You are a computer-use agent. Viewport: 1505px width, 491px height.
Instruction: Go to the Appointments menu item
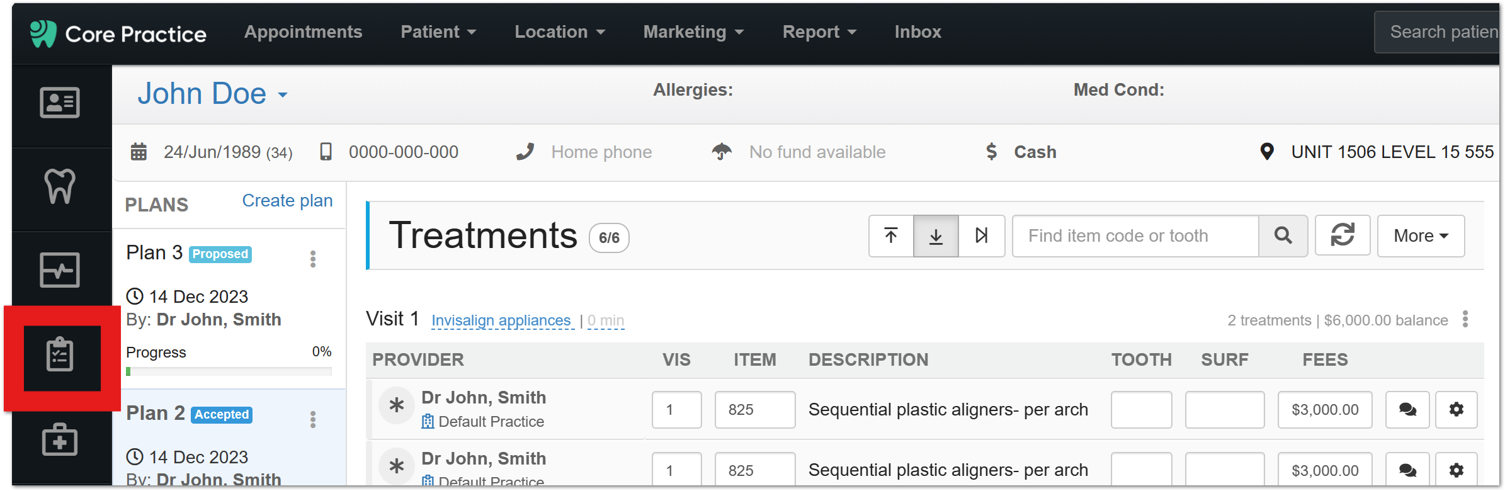click(x=303, y=32)
